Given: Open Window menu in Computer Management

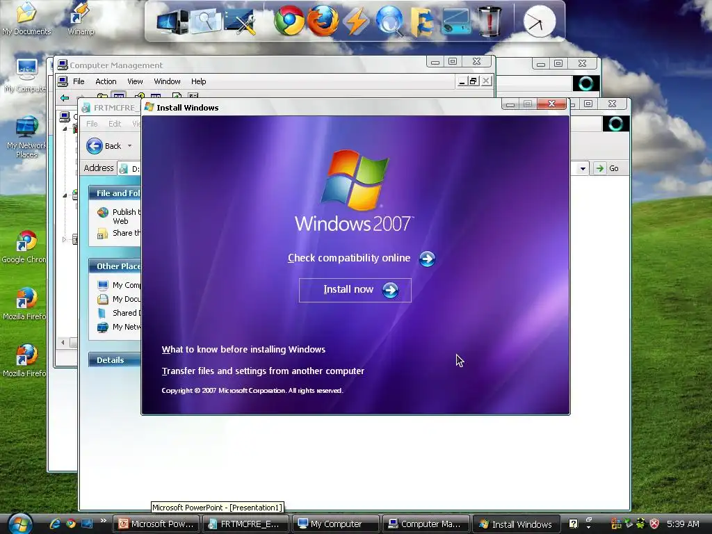Looking at the screenshot, I should coord(167,81).
